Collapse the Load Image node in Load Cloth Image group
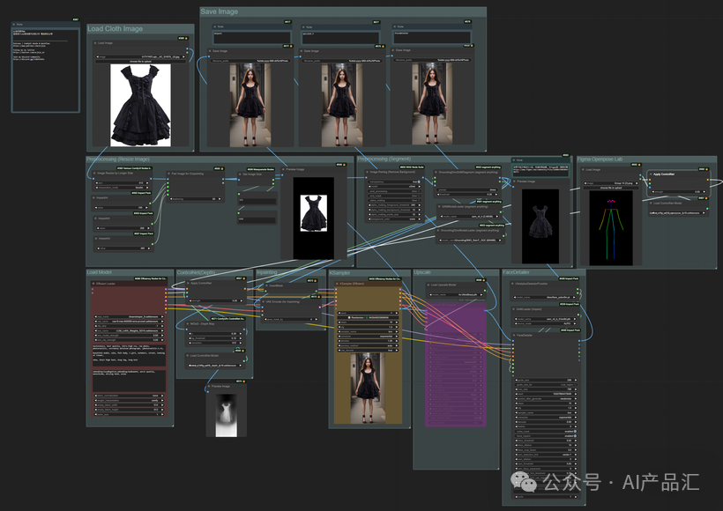 click(x=95, y=43)
